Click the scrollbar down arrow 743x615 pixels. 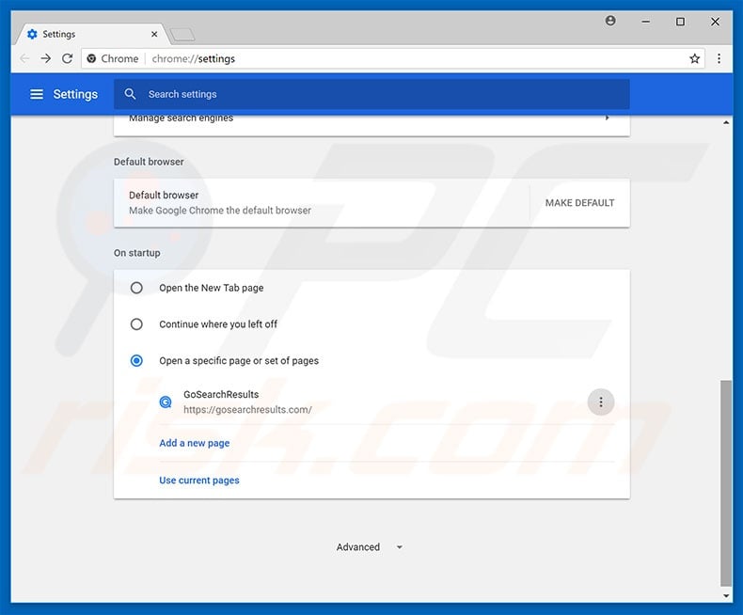pos(726,596)
